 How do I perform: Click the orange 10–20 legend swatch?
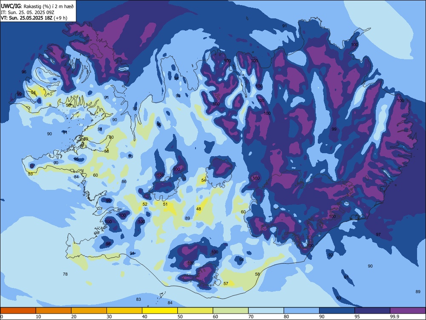tap(54, 311)
